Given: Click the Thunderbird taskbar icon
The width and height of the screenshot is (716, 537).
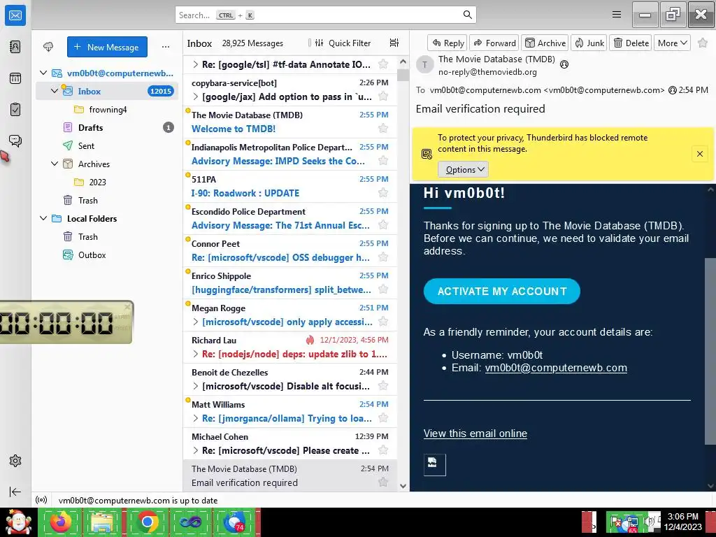Looking at the screenshot, I should [x=234, y=522].
